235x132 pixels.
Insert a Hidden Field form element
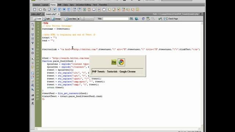click(x=45, y=10)
